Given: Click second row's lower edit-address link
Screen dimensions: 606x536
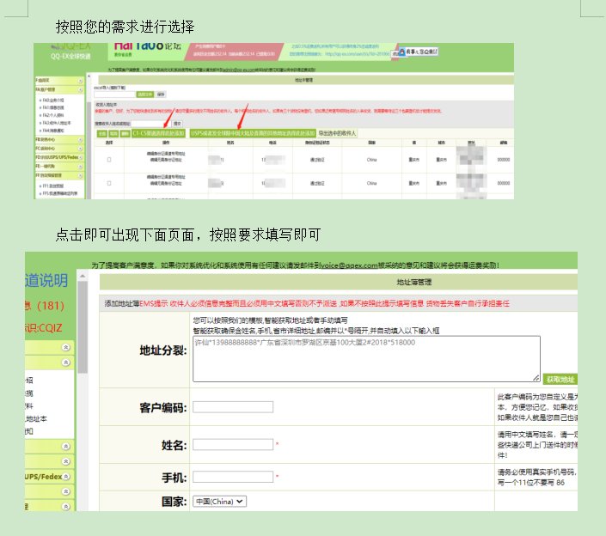Looking at the screenshot, I should [x=166, y=183].
